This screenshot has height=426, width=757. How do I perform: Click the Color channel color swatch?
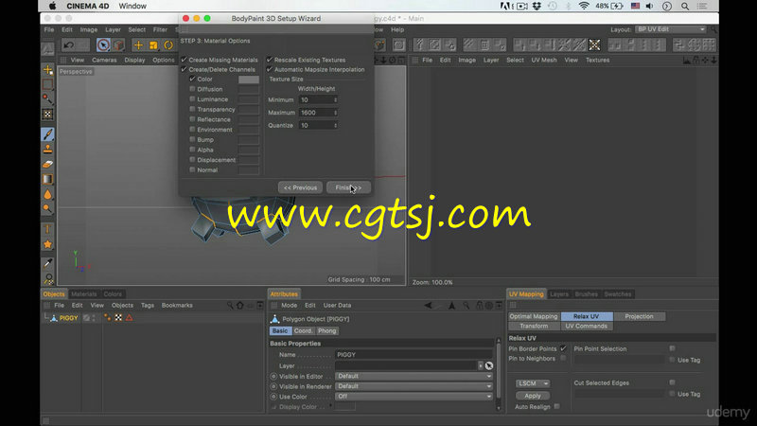coord(249,80)
